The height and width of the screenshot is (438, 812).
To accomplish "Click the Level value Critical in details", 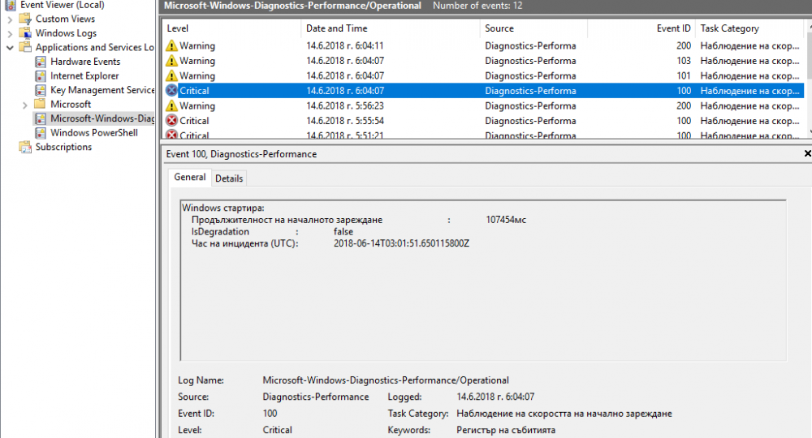I will [277, 430].
